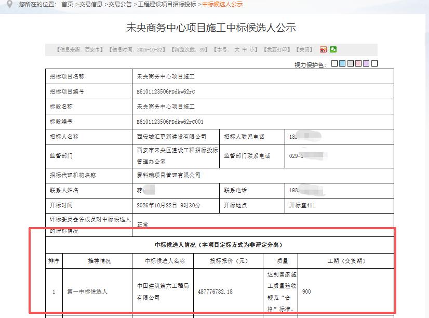This screenshot has height=318, width=429.
Task: Share via the red Weibo icon
Action: click(323, 49)
